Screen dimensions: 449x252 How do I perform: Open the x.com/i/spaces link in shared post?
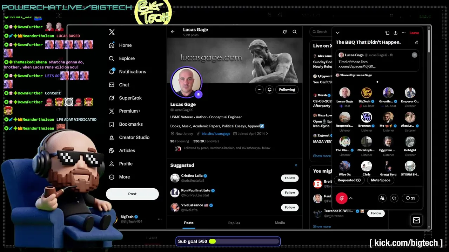tap(357, 66)
